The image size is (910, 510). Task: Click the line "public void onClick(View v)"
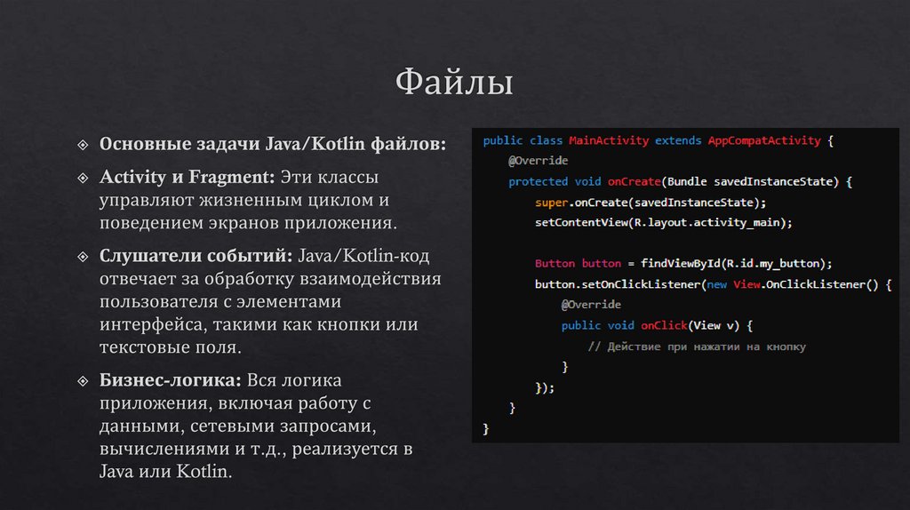(657, 325)
